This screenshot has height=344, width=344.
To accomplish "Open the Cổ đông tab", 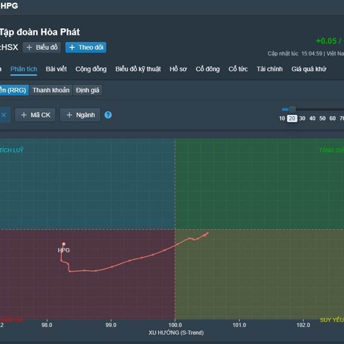I will [x=208, y=69].
